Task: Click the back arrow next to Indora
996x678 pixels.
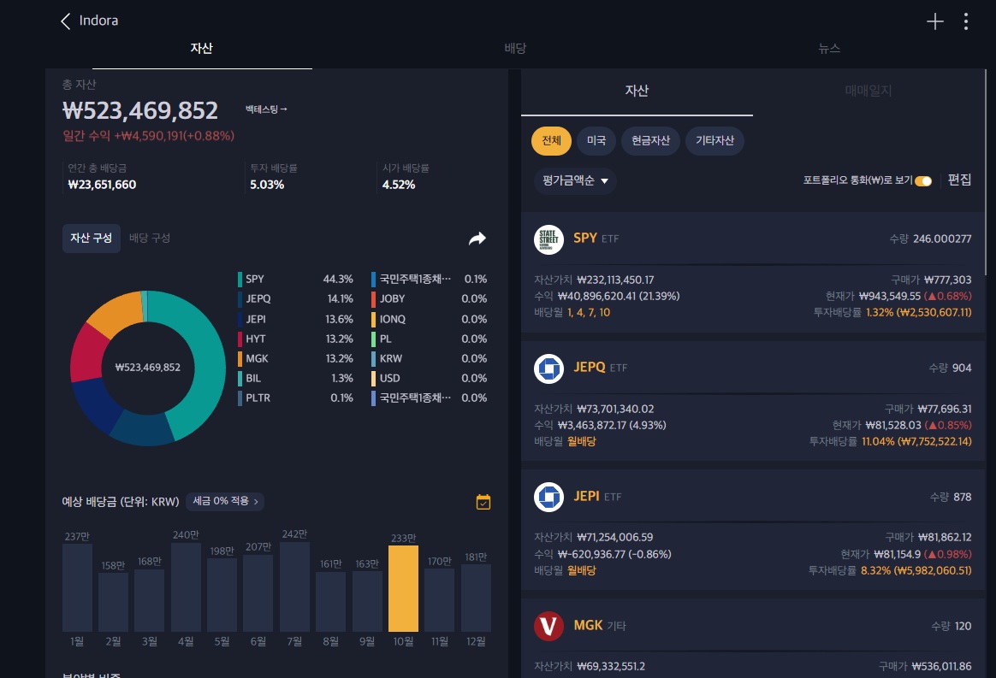Action: [66, 21]
